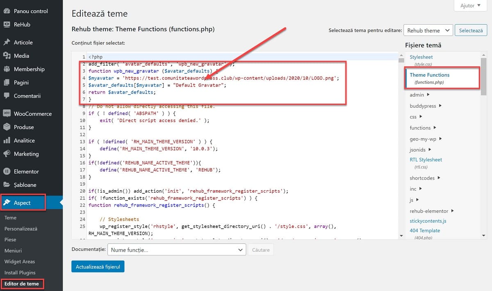The width and height of the screenshot is (492, 291).
Task: Click the Articole pushpin icon
Action: tap(7, 42)
